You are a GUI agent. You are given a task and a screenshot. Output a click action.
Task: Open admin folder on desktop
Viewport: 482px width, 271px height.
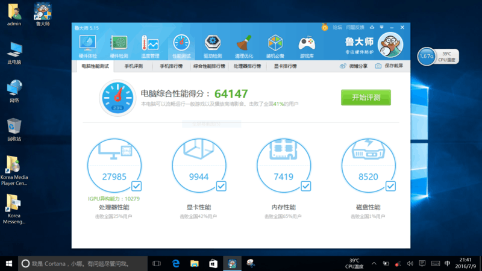(x=14, y=14)
